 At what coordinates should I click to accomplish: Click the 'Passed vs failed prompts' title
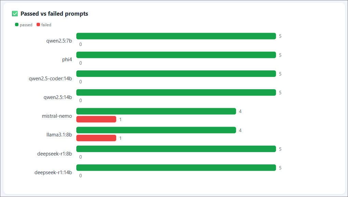coord(54,14)
